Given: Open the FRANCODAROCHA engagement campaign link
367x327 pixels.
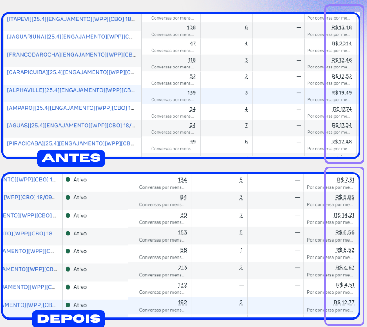Looking at the screenshot, I should pyautogui.click(x=71, y=54).
